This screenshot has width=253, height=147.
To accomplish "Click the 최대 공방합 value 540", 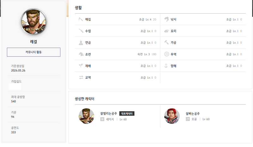I will (13, 101).
